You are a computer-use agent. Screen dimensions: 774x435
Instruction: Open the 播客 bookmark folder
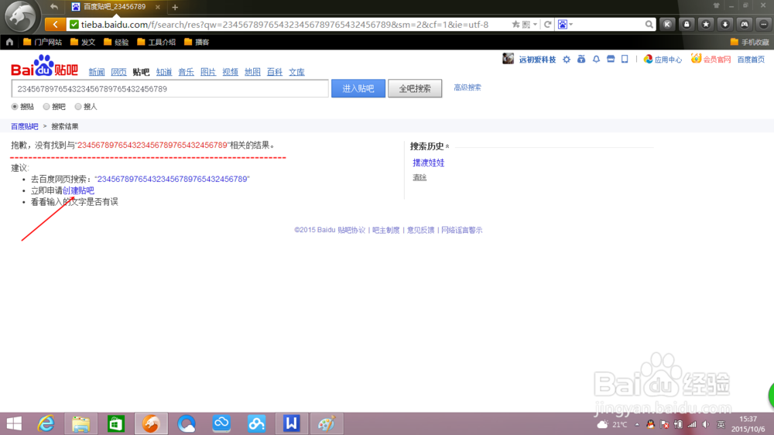click(x=197, y=42)
